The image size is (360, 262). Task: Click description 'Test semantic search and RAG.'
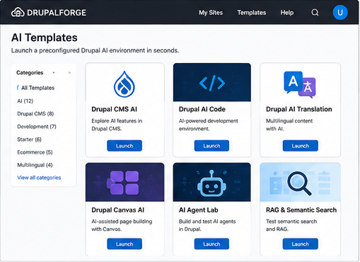(291, 225)
